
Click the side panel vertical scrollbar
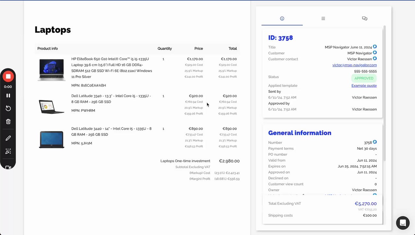click(x=385, y=93)
